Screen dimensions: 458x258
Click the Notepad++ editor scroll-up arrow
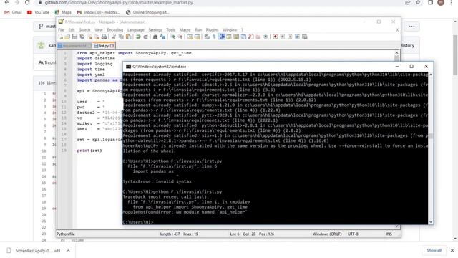tap(396, 53)
